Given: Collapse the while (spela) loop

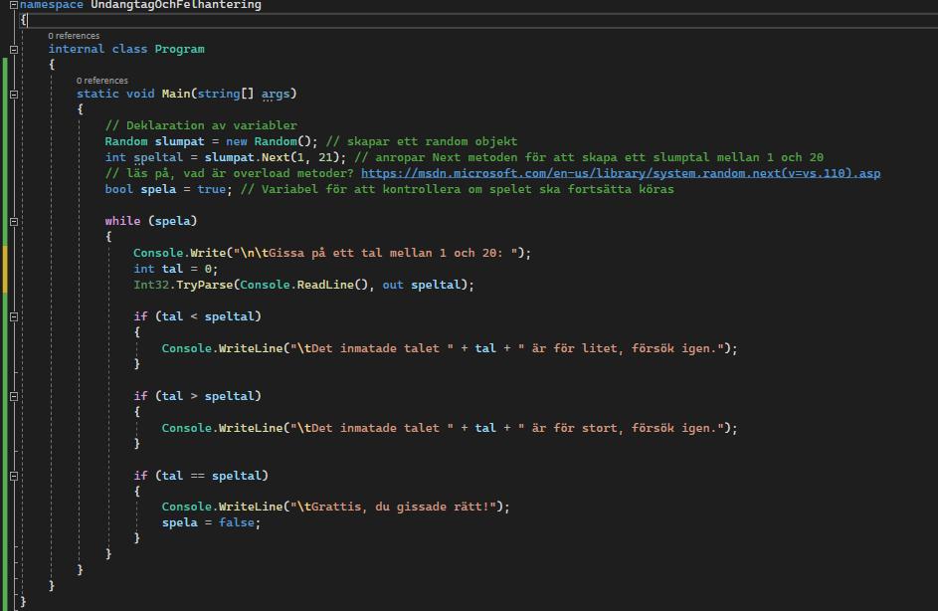Looking at the screenshot, I should click(x=14, y=221).
